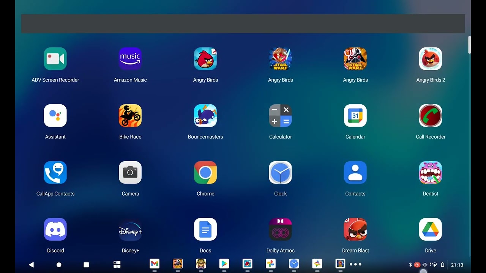Launch the Camera app
The width and height of the screenshot is (486, 273).
point(130,173)
